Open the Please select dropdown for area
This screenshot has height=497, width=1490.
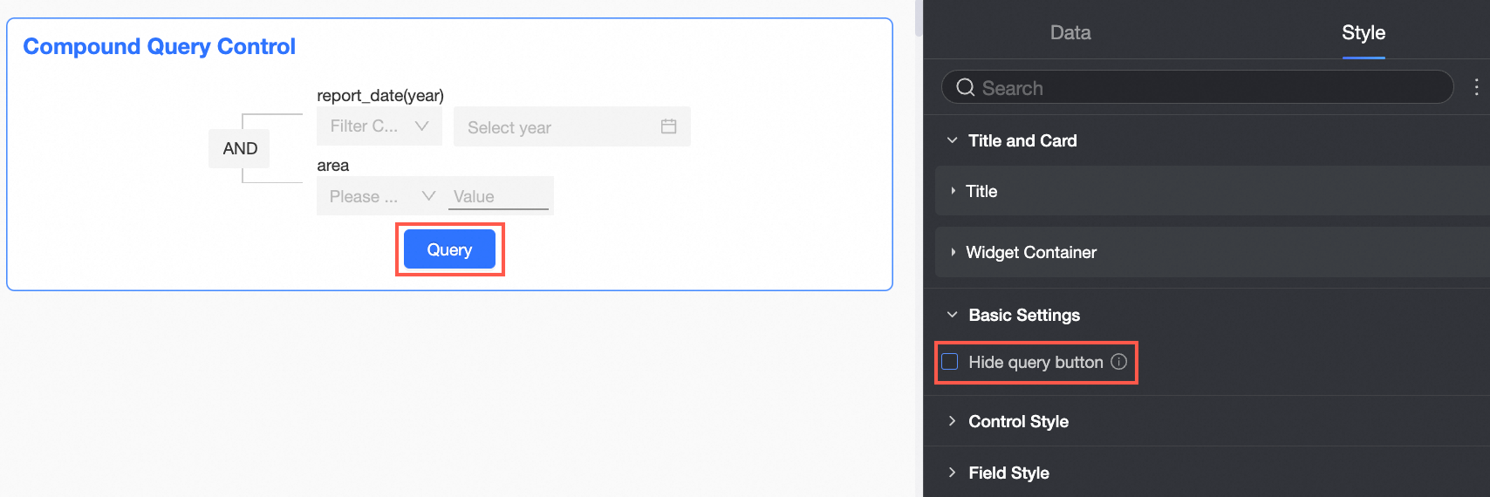(381, 197)
